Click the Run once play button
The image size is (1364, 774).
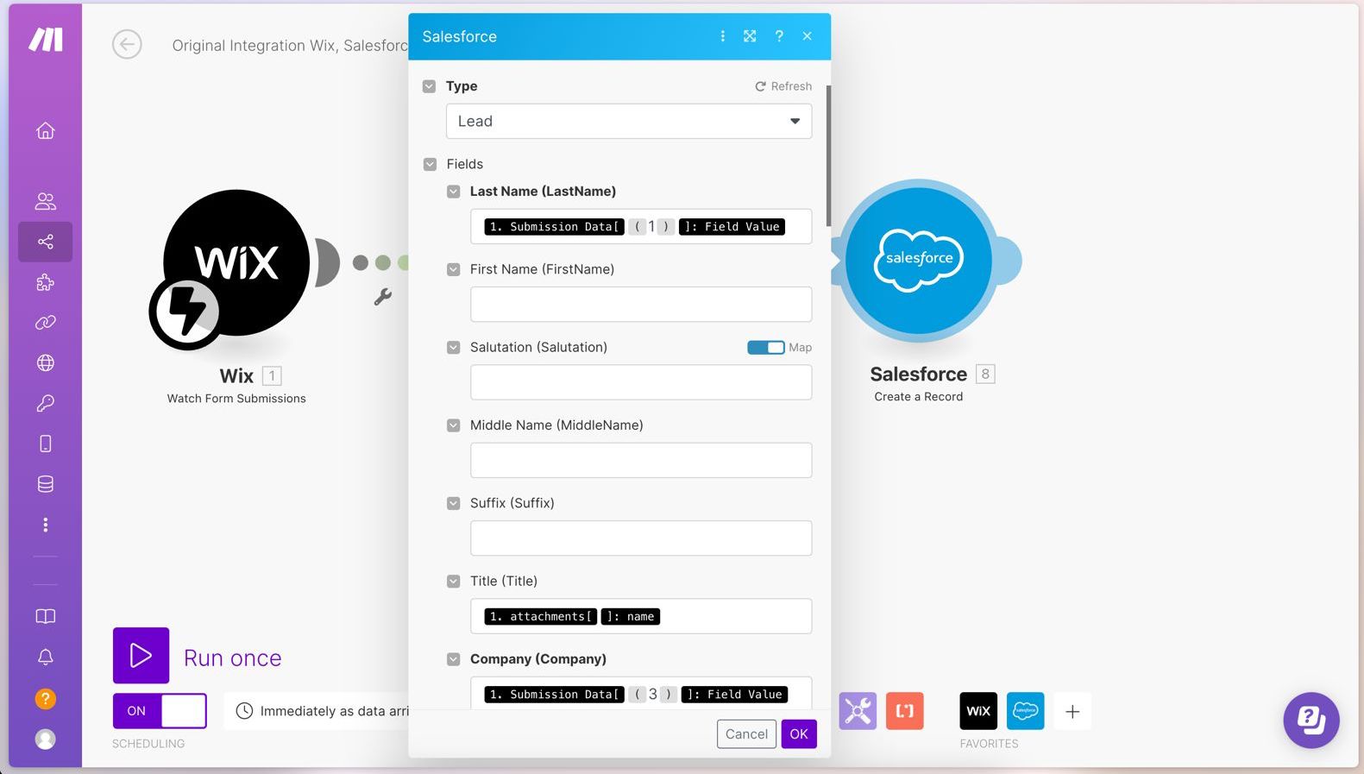pos(141,656)
